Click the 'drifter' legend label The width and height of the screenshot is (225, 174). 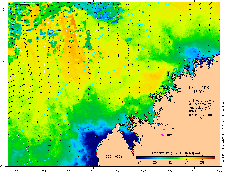[x=169, y=135]
